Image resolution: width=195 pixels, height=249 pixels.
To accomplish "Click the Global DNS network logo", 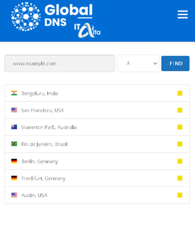I will click(x=26, y=17).
